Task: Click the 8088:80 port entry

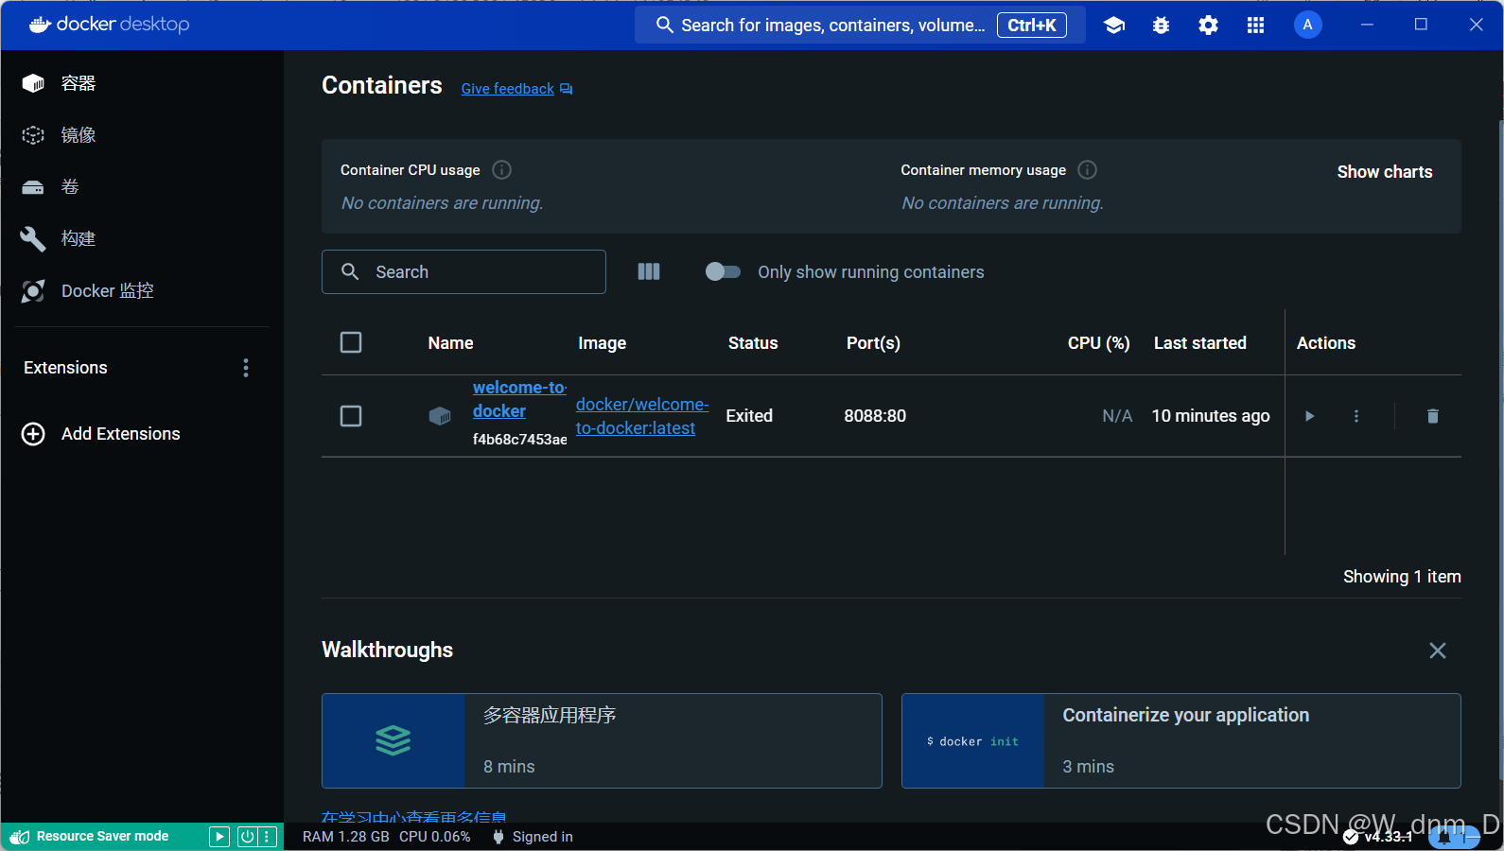Action: pyautogui.click(x=875, y=416)
